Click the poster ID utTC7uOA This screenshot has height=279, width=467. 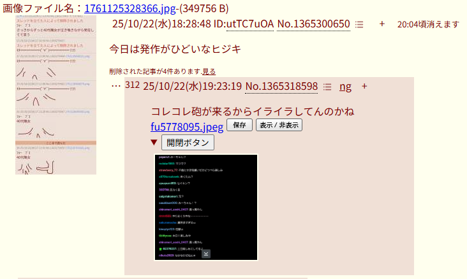coord(250,24)
